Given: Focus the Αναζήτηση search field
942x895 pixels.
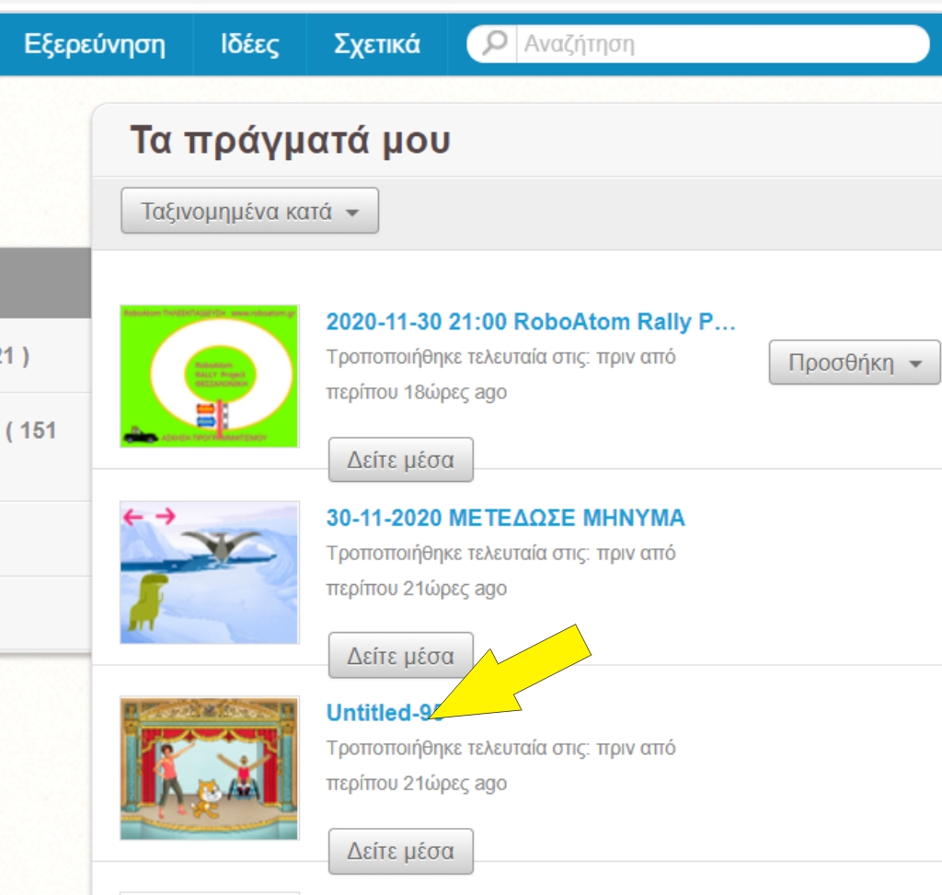Looking at the screenshot, I should tap(718, 44).
